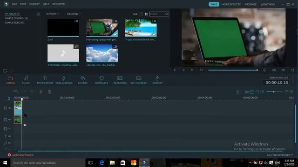Open the audio mixer icon

coord(246,92)
